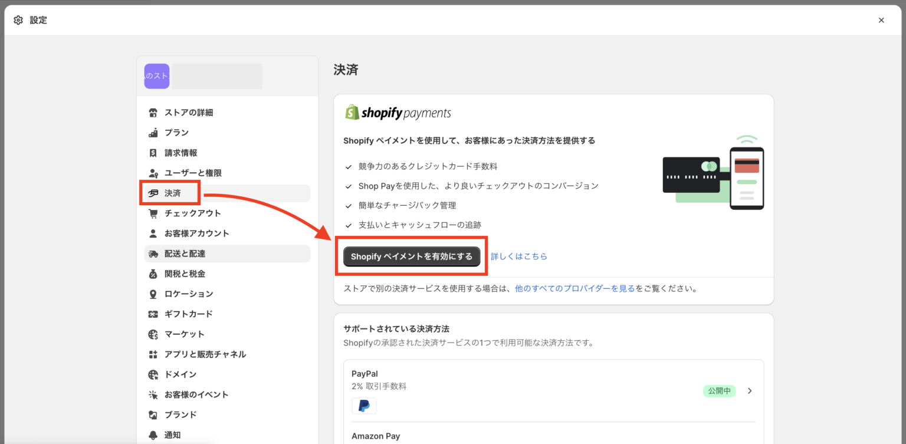Image resolution: width=906 pixels, height=444 pixels.
Task: Click the plan (プラン) icon
Action: click(x=152, y=132)
